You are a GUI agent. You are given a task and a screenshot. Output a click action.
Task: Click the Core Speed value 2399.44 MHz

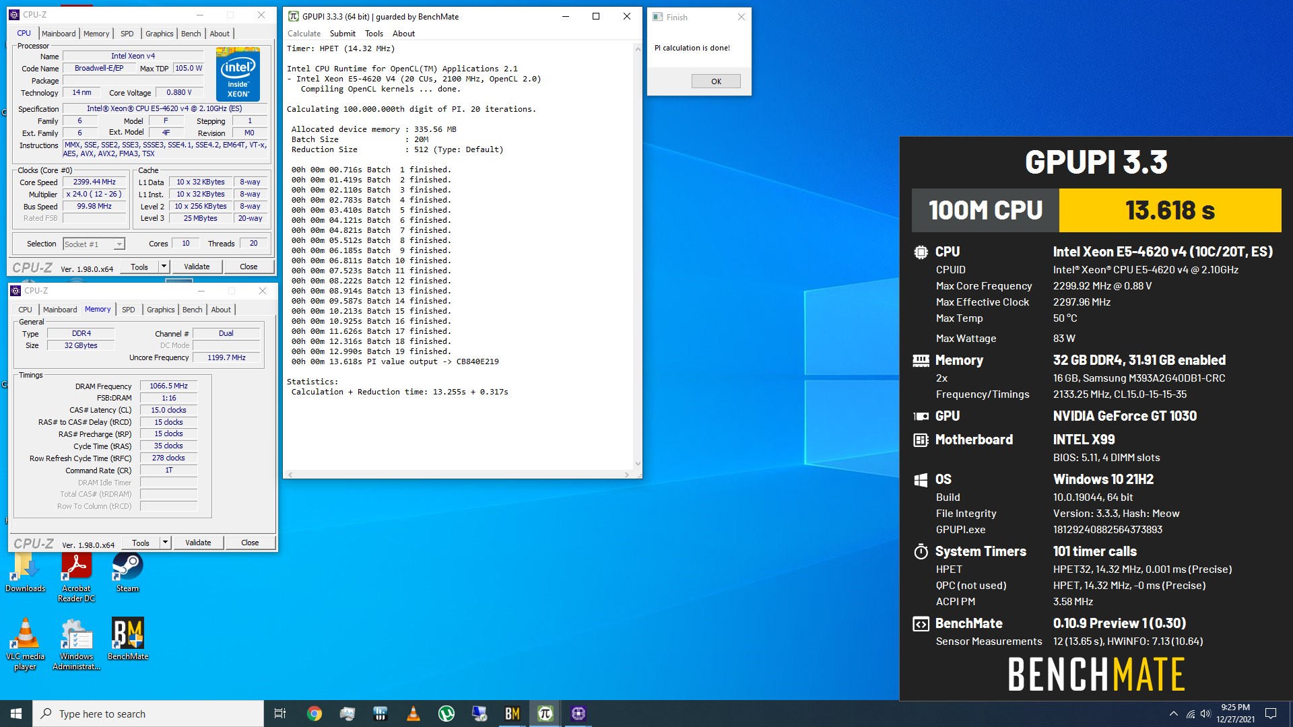coord(94,182)
